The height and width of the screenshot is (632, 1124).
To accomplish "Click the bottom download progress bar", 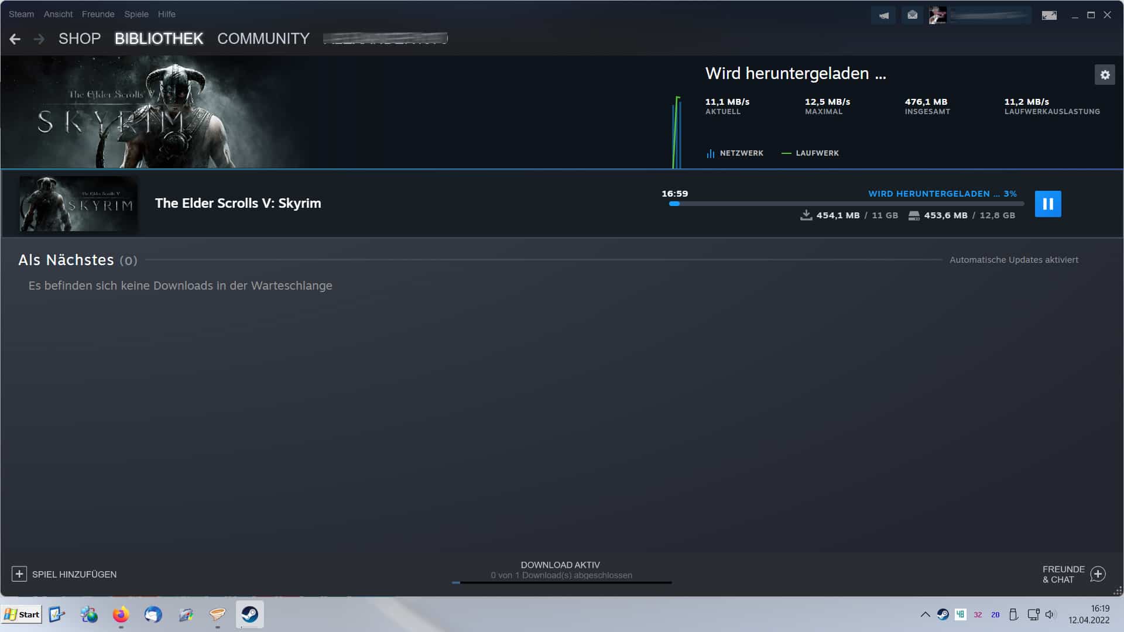I will tap(561, 582).
